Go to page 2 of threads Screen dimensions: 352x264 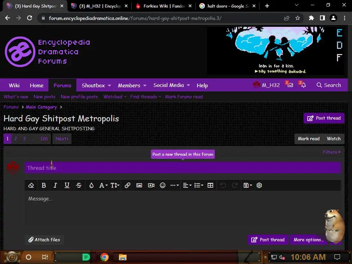[x=16, y=139]
